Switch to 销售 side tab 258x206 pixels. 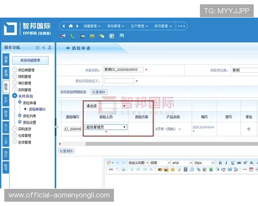click(x=6, y=60)
